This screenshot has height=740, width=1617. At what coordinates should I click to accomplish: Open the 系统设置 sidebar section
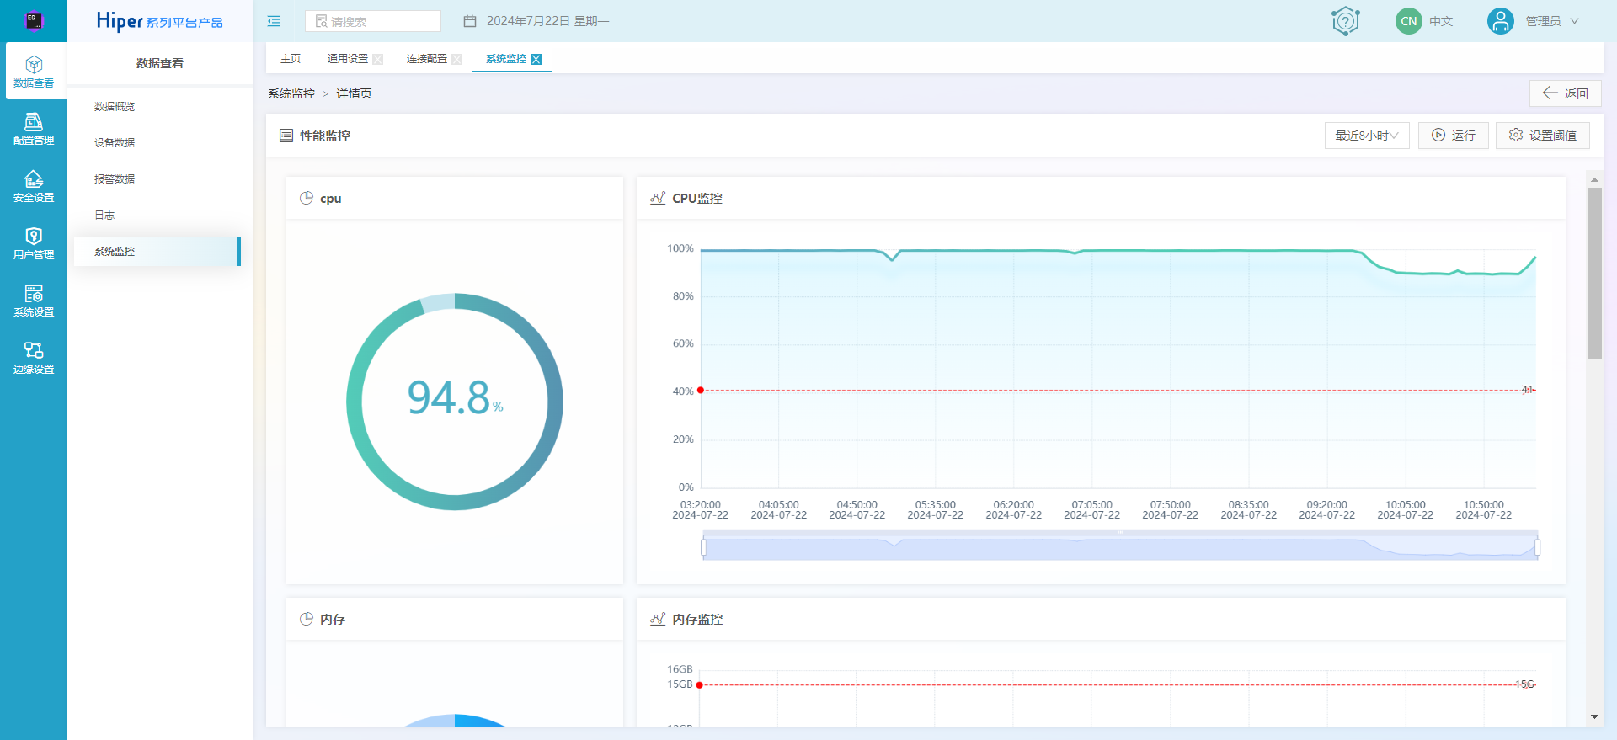coord(34,301)
